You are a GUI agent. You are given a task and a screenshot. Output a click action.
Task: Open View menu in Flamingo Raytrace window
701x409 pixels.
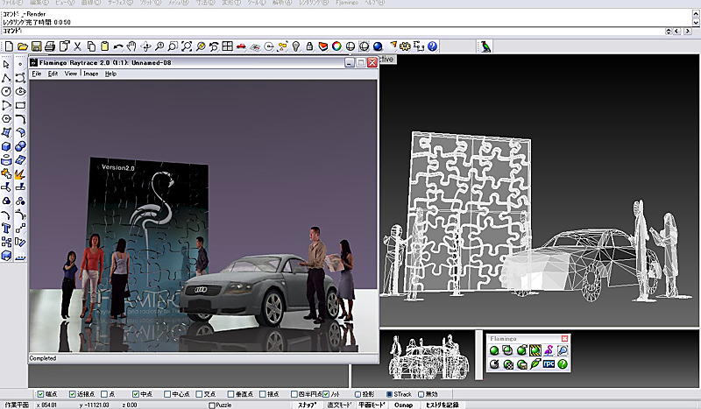(x=71, y=74)
